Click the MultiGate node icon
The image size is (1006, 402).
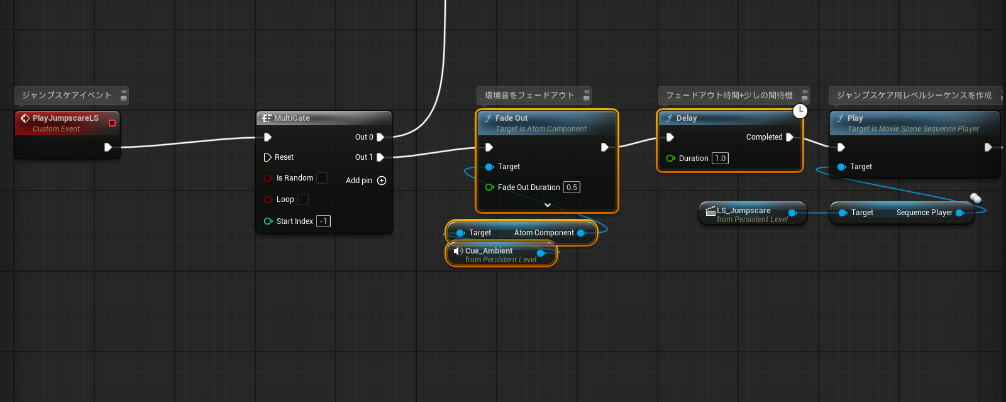tap(267, 118)
